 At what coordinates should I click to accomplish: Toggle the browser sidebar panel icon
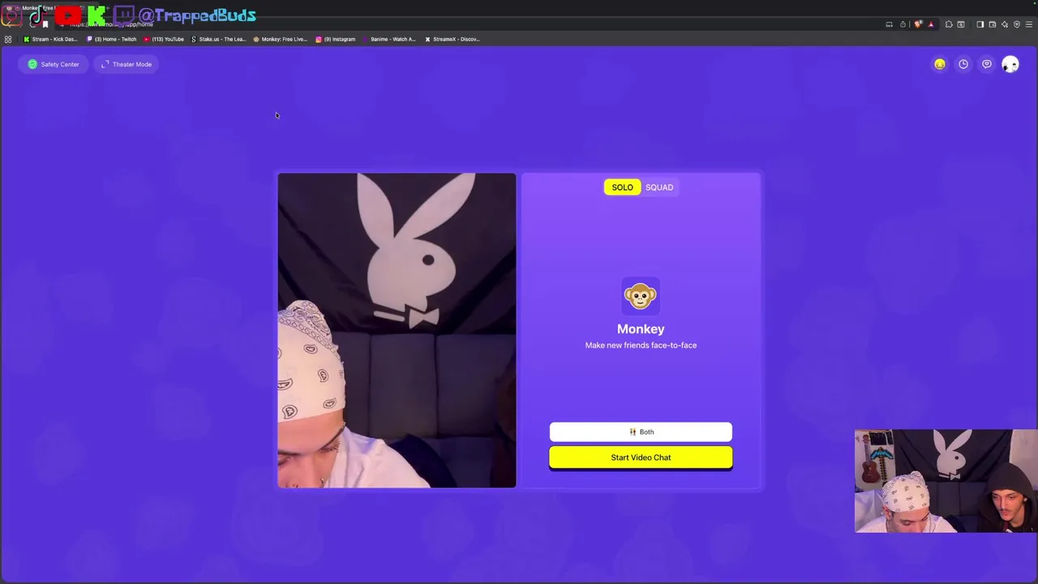[980, 24]
